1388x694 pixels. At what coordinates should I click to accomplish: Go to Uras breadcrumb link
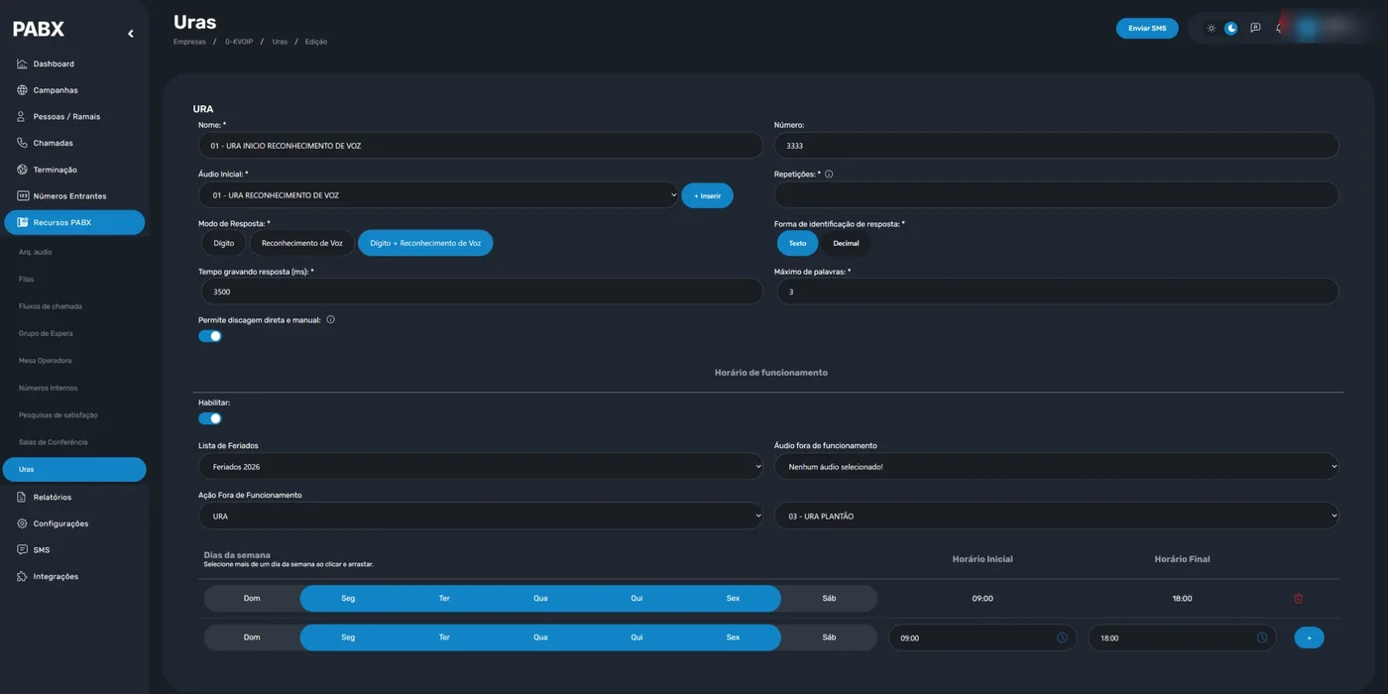click(280, 42)
